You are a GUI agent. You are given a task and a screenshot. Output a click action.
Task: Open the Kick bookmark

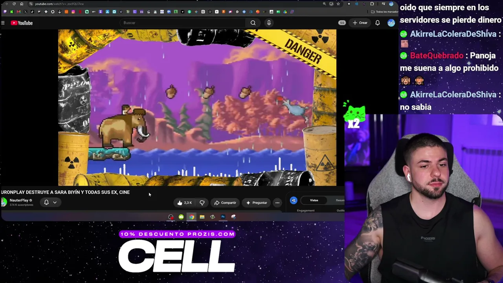pyautogui.click(x=12, y=12)
